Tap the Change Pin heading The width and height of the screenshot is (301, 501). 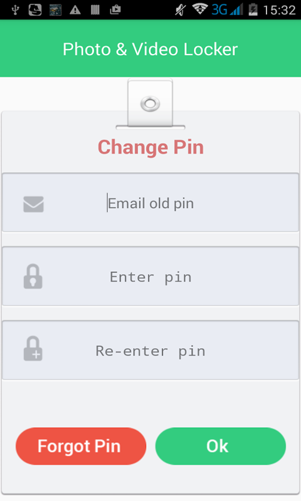[150, 147]
